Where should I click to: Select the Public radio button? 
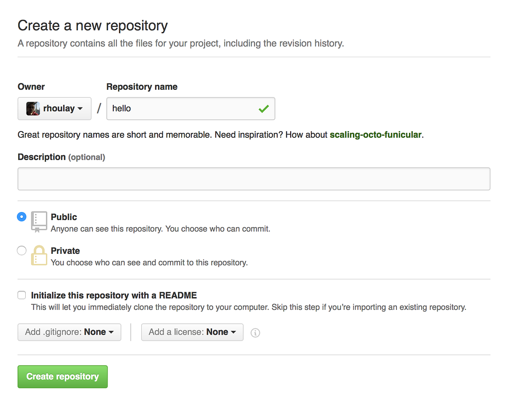tap(22, 217)
